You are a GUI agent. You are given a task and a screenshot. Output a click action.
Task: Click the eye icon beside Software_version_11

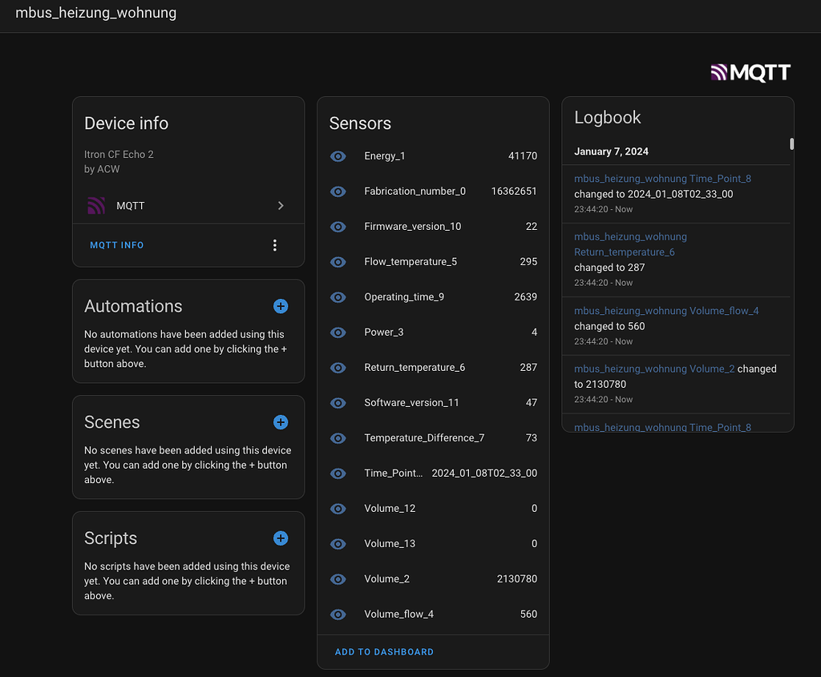click(338, 403)
